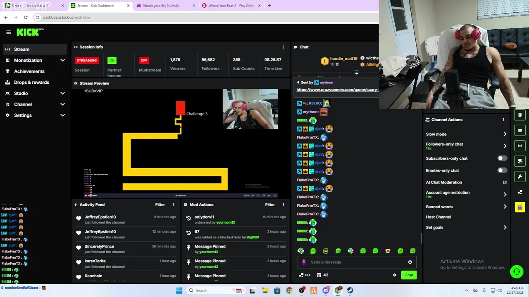The width and height of the screenshot is (529, 297).
Task: Switch to Stream - Kick Dashboard tab
Action: (100, 6)
